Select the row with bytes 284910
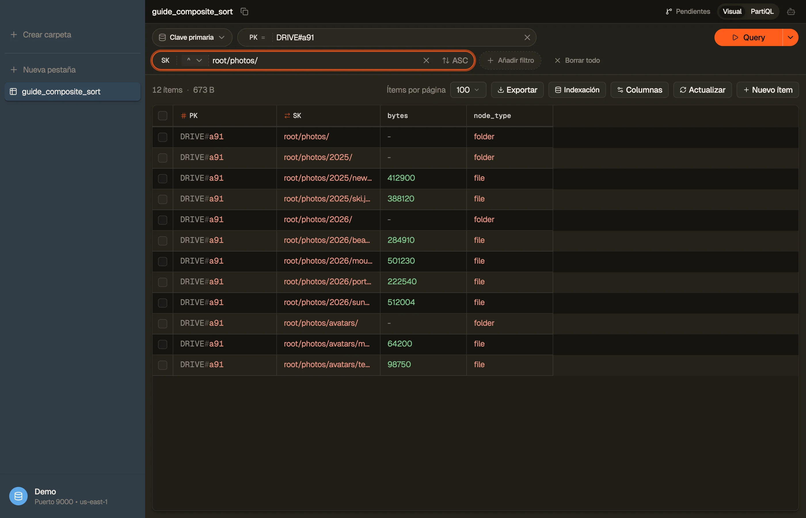This screenshot has height=518, width=806. pos(162,241)
